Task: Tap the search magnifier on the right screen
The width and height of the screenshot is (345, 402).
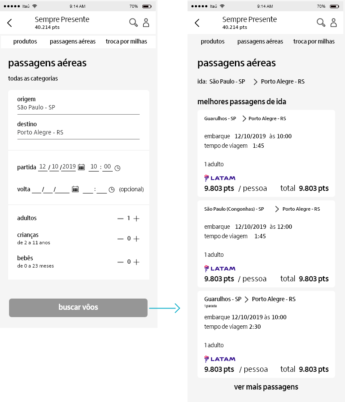Action: 321,23
